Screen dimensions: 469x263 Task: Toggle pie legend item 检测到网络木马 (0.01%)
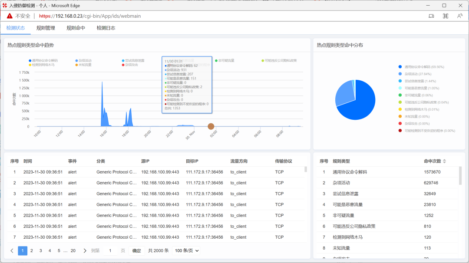click(419, 109)
